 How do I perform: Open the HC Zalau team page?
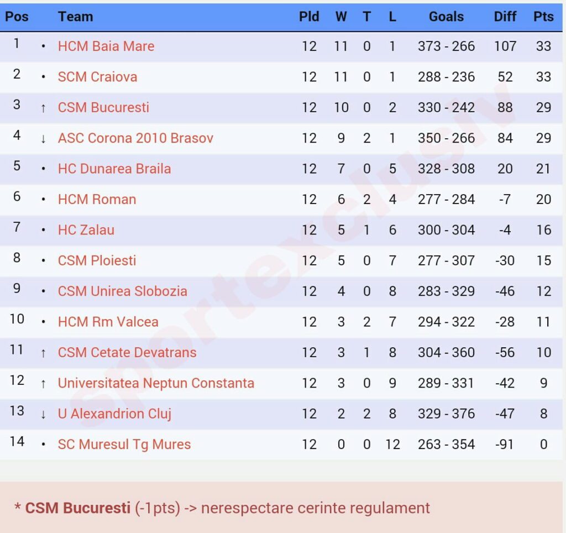pos(86,230)
